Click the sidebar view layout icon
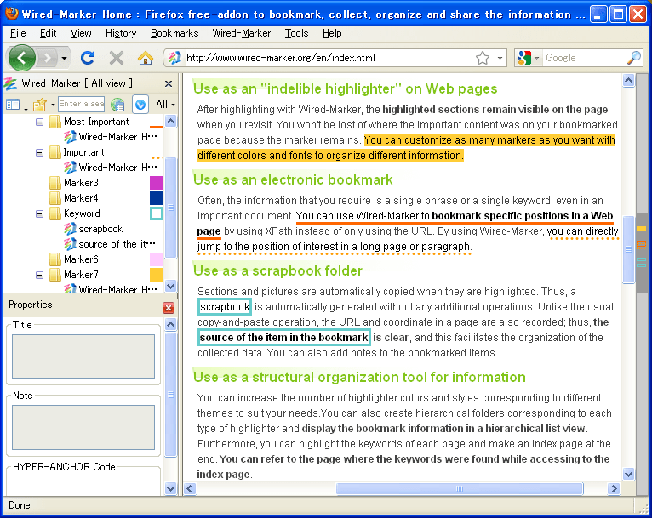The image size is (652, 518). 13,105
